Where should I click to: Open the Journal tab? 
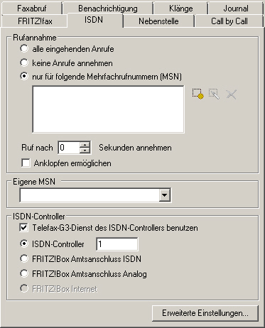(x=236, y=9)
